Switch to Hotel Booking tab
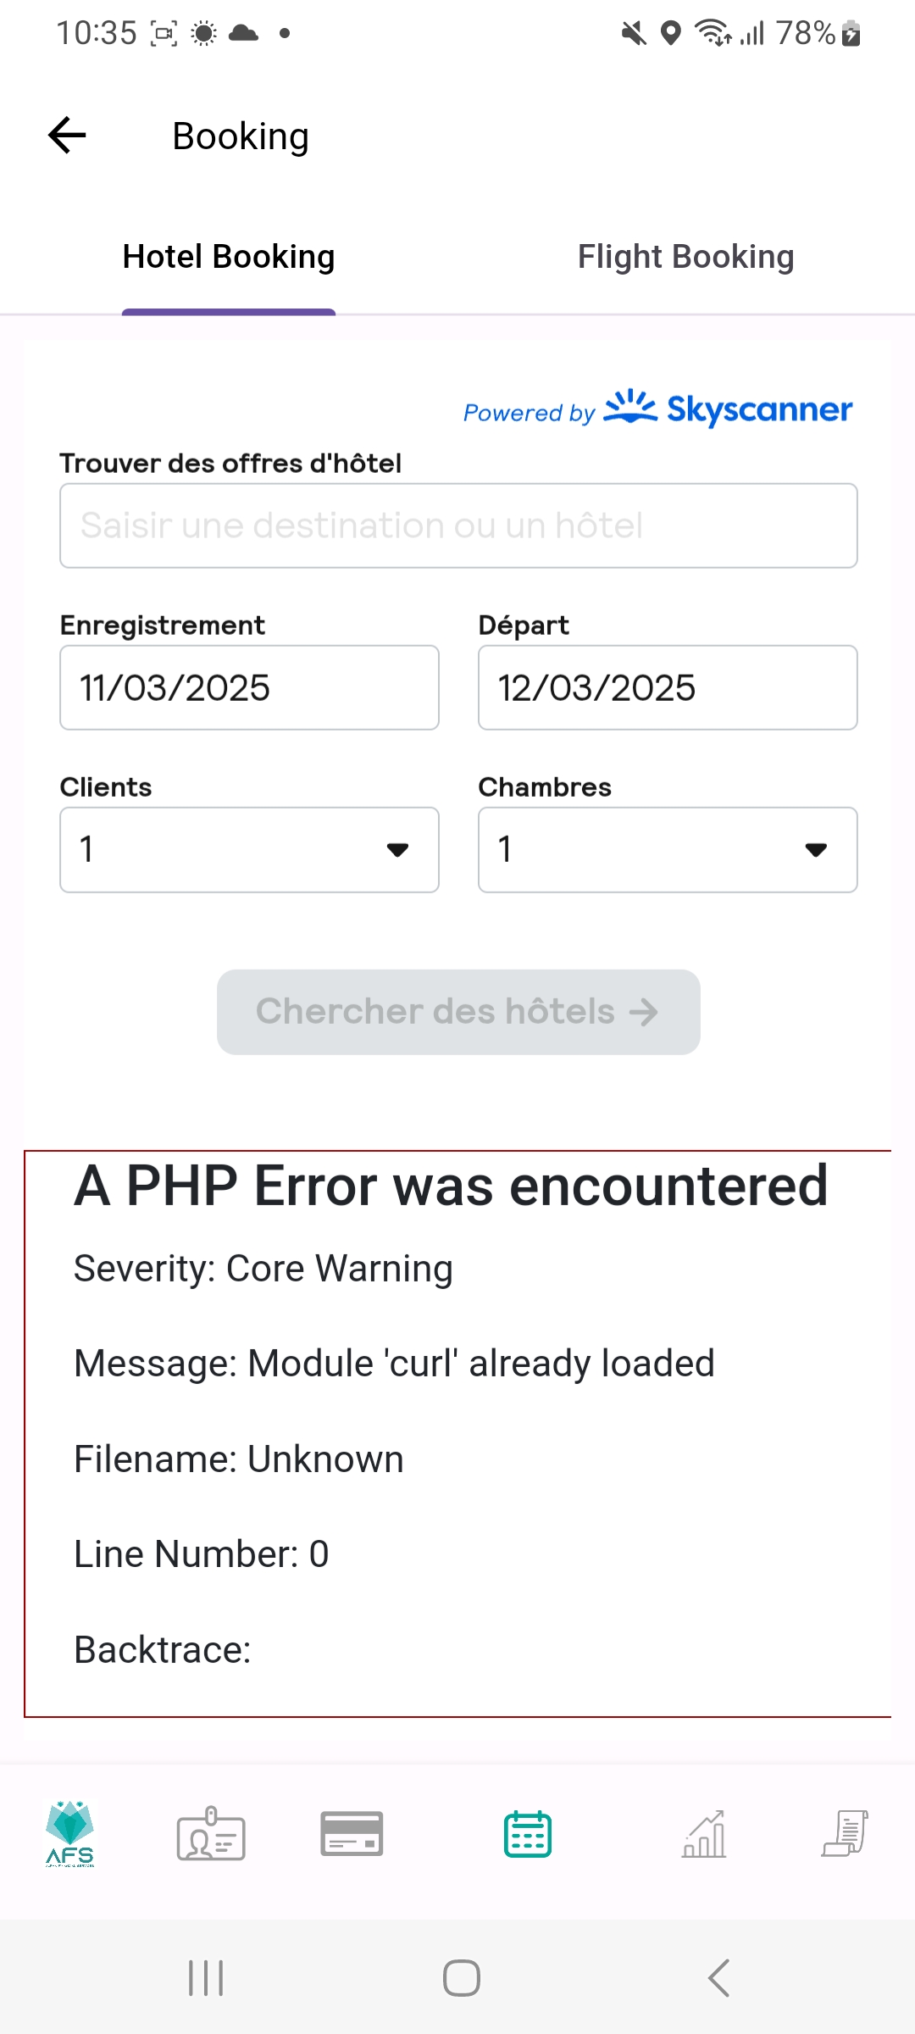The width and height of the screenshot is (915, 2034). (229, 257)
